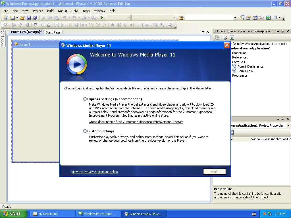Click the Start Page green arrow icon
This screenshot has height=218, width=291.
(x=268, y=18)
